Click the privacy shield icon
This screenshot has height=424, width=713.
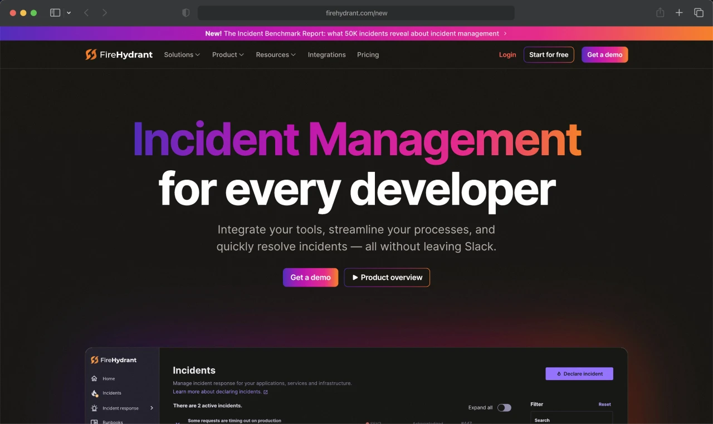(186, 13)
